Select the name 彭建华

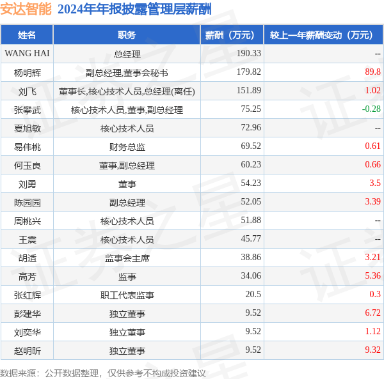point(27,314)
